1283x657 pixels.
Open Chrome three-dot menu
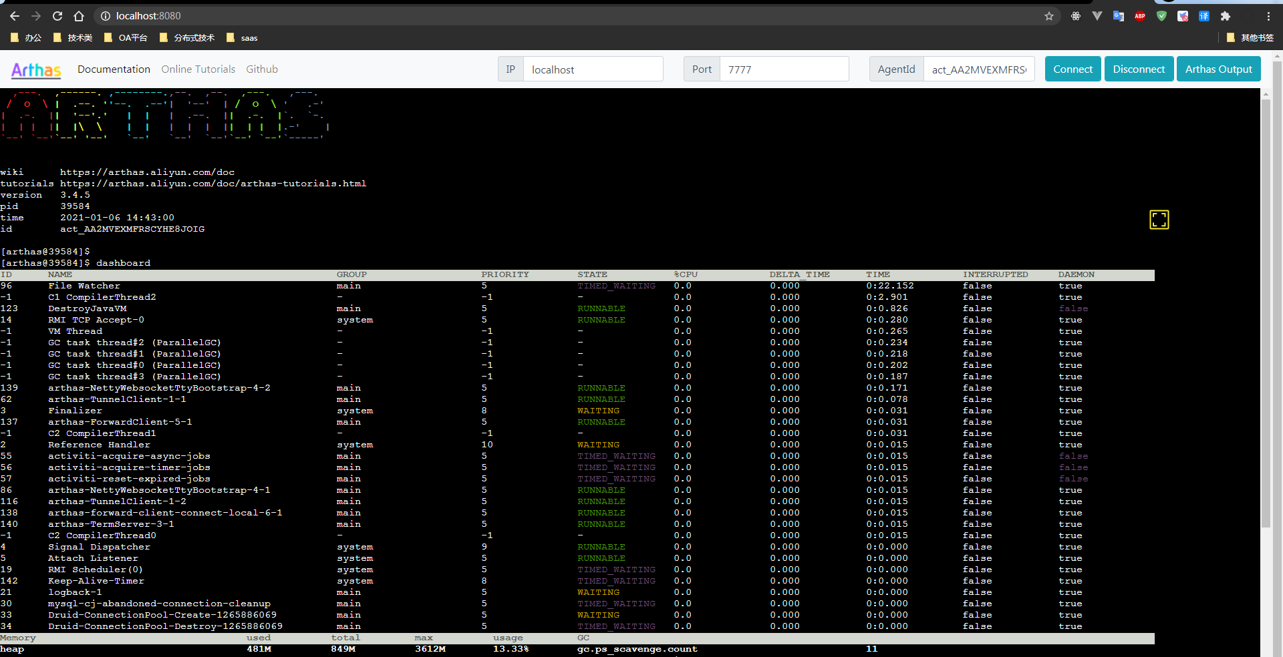coord(1268,16)
